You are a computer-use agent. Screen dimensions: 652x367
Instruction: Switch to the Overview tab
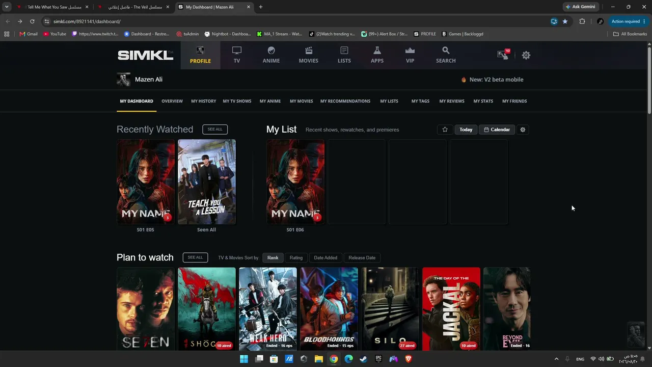(x=172, y=101)
